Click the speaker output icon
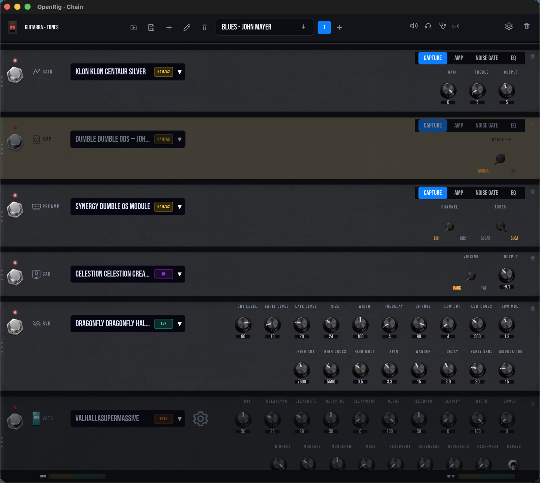 coord(414,26)
